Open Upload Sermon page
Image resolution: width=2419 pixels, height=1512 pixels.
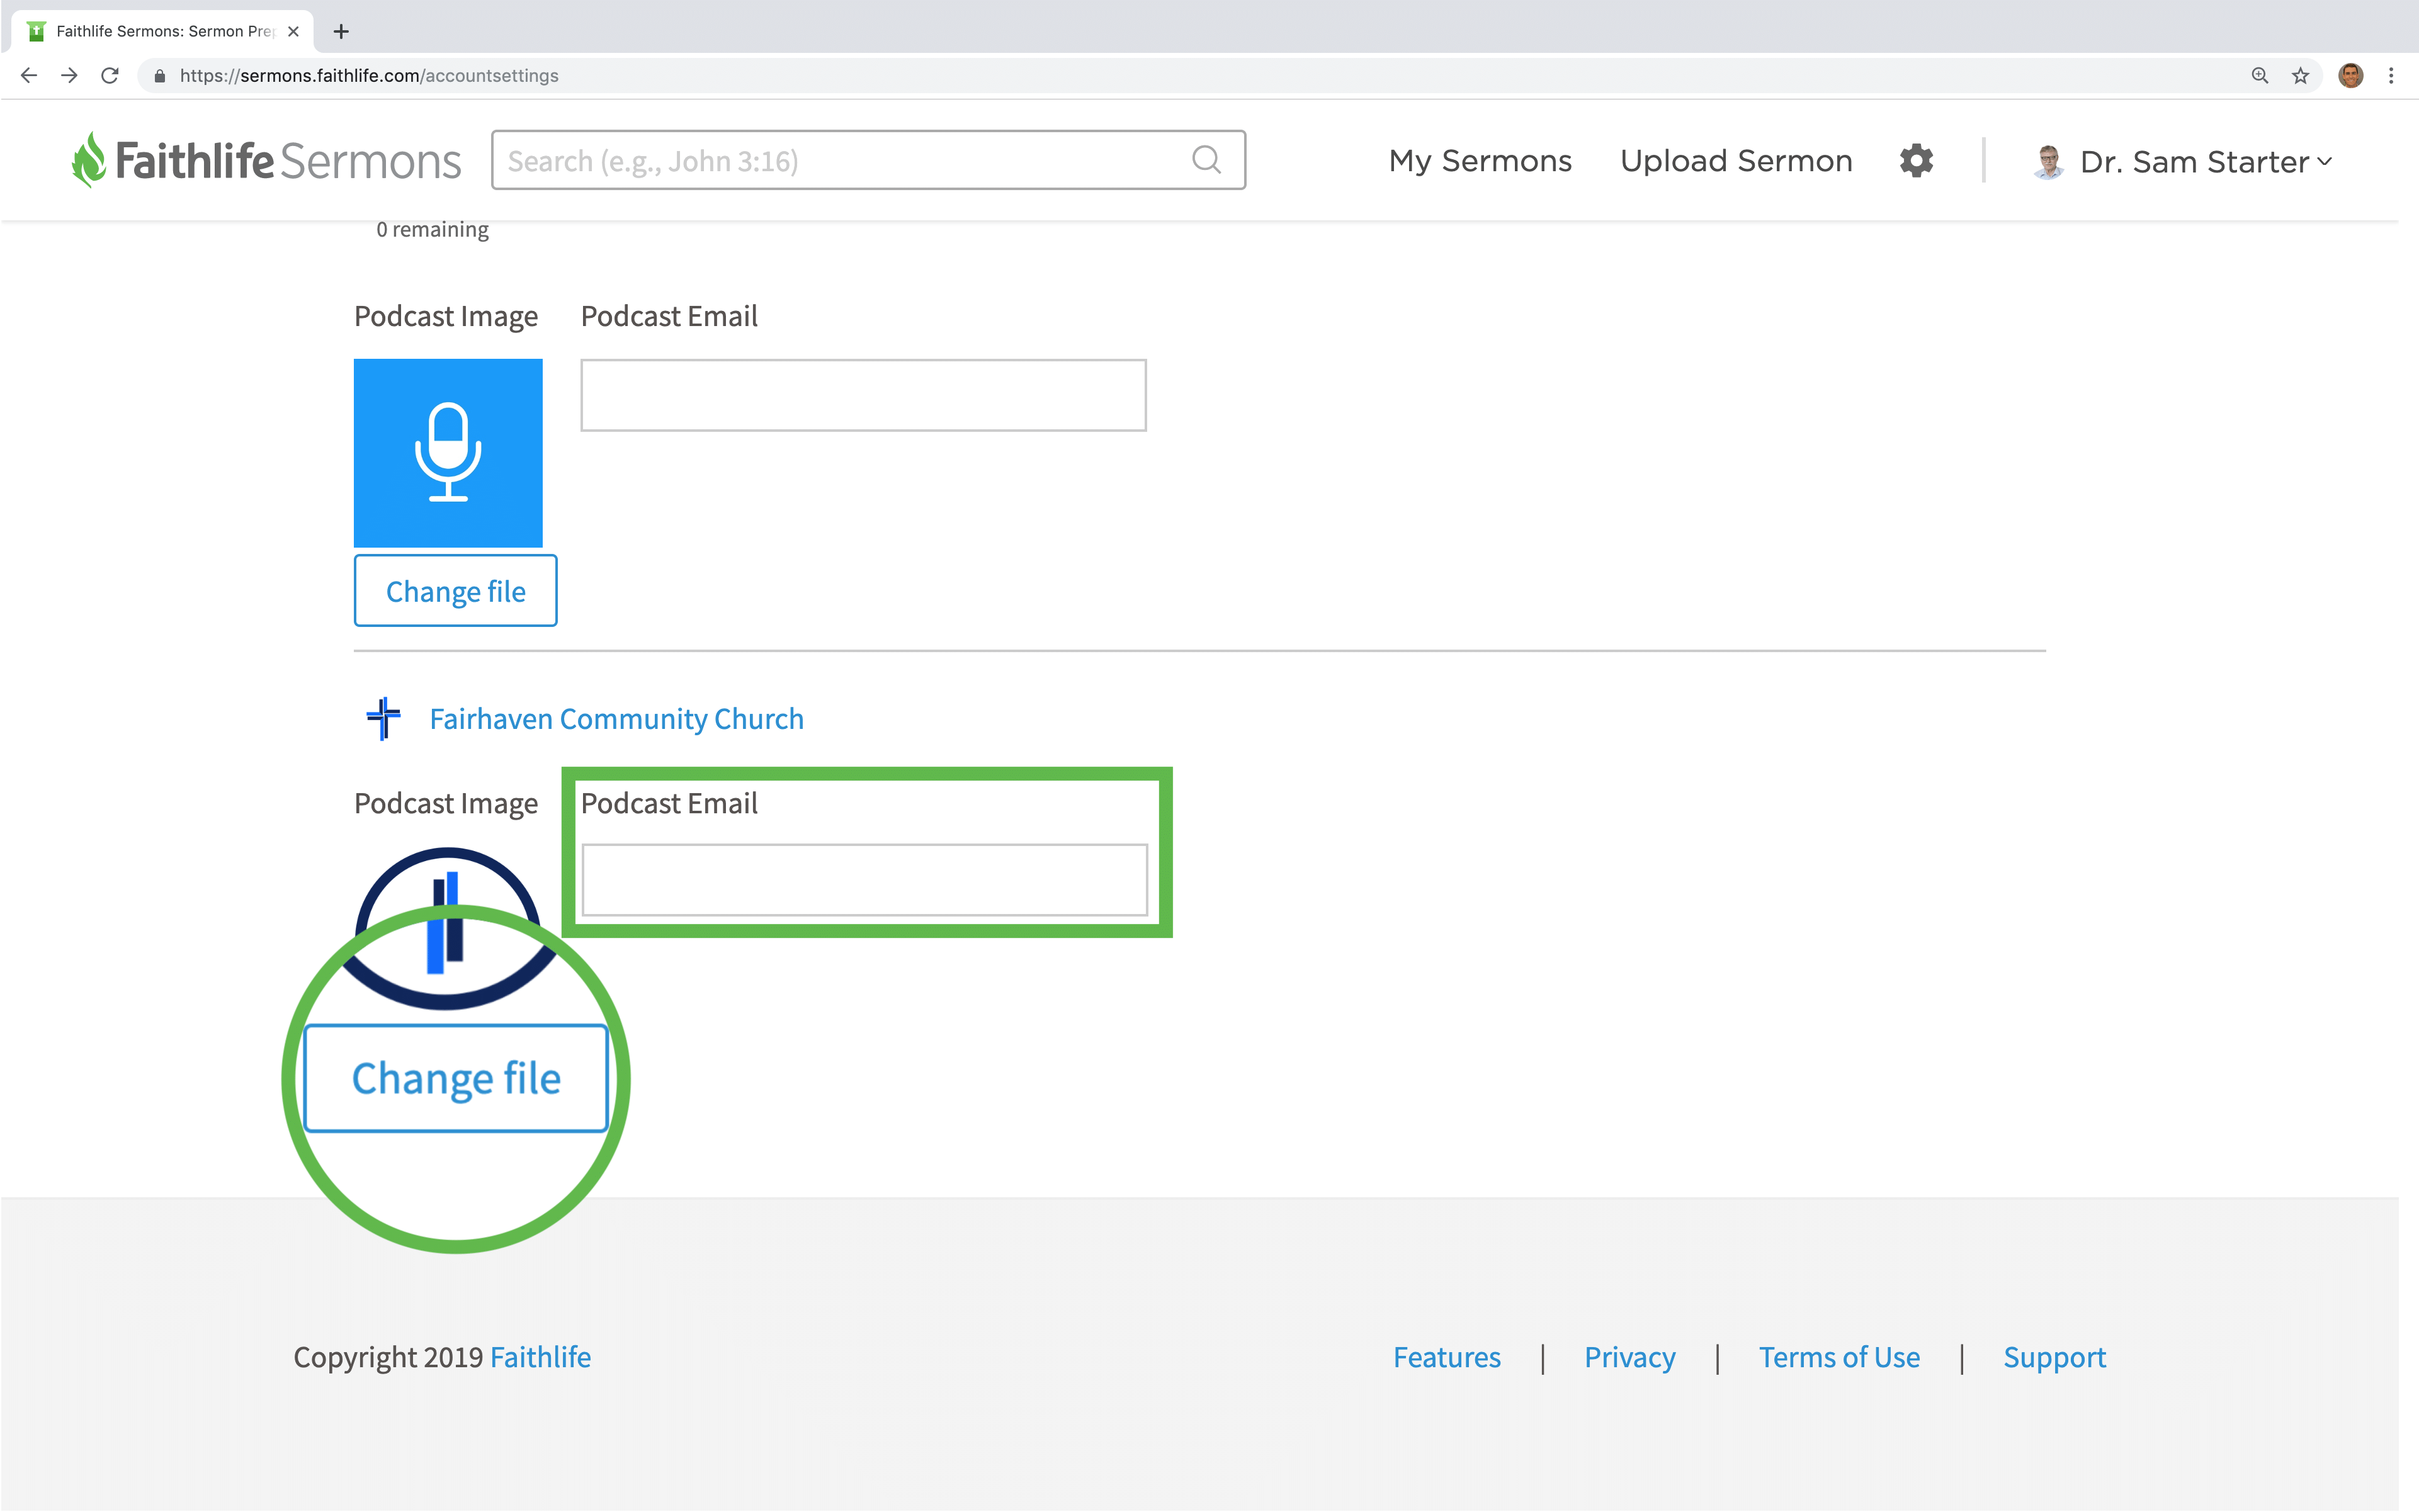pos(1736,160)
